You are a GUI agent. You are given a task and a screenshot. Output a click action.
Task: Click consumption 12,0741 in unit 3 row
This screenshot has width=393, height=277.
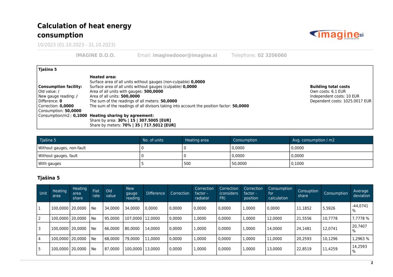click(330, 228)
